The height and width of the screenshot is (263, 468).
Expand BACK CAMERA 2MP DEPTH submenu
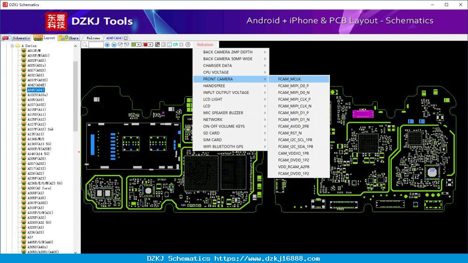[x=231, y=52]
